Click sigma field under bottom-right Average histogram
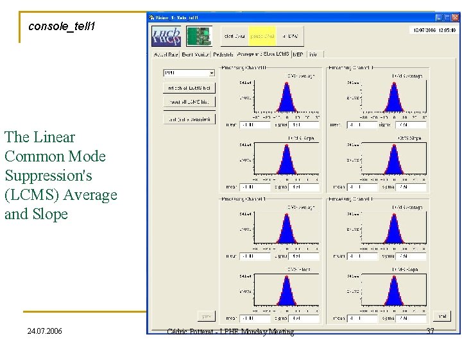The width and height of the screenshot is (462, 346). (x=411, y=256)
